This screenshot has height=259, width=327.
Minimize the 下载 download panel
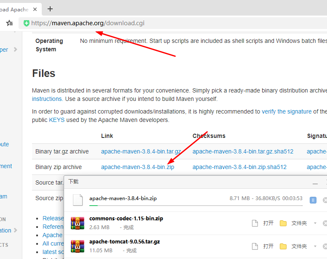coord(315,184)
